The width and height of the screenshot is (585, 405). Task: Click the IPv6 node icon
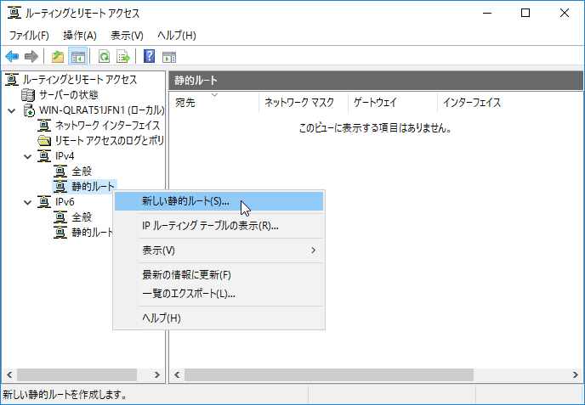pyautogui.click(x=44, y=202)
